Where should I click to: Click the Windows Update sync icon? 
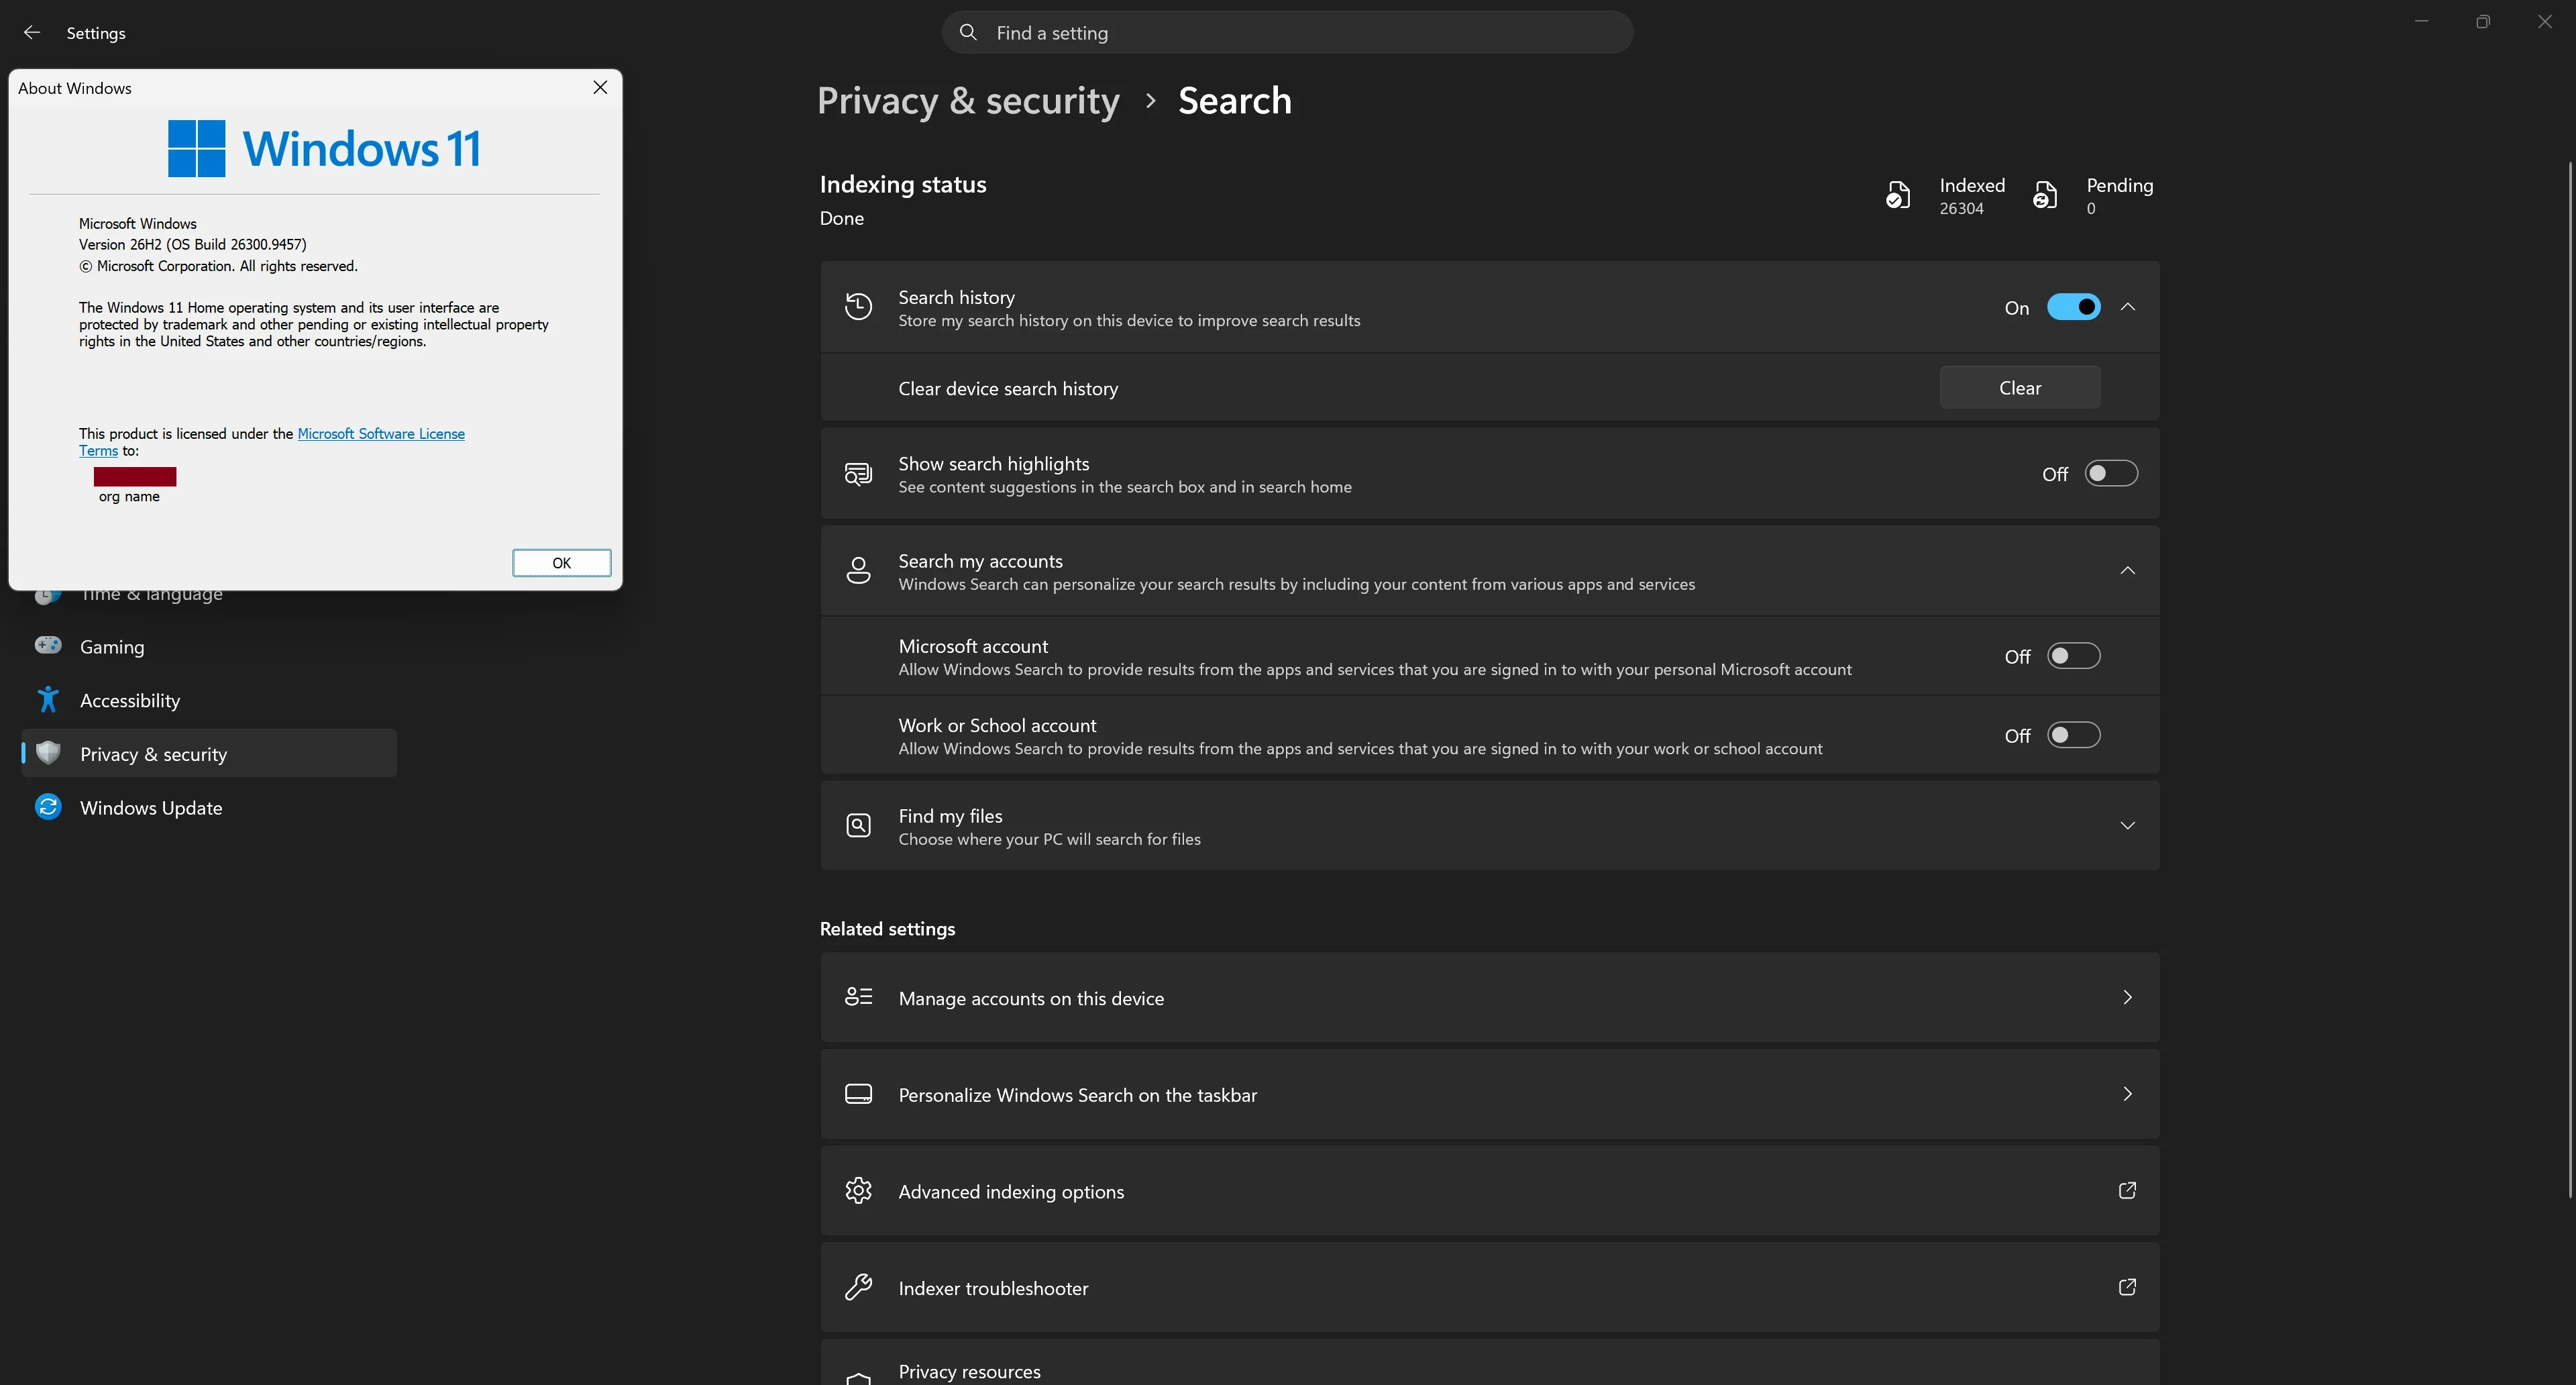(48, 807)
